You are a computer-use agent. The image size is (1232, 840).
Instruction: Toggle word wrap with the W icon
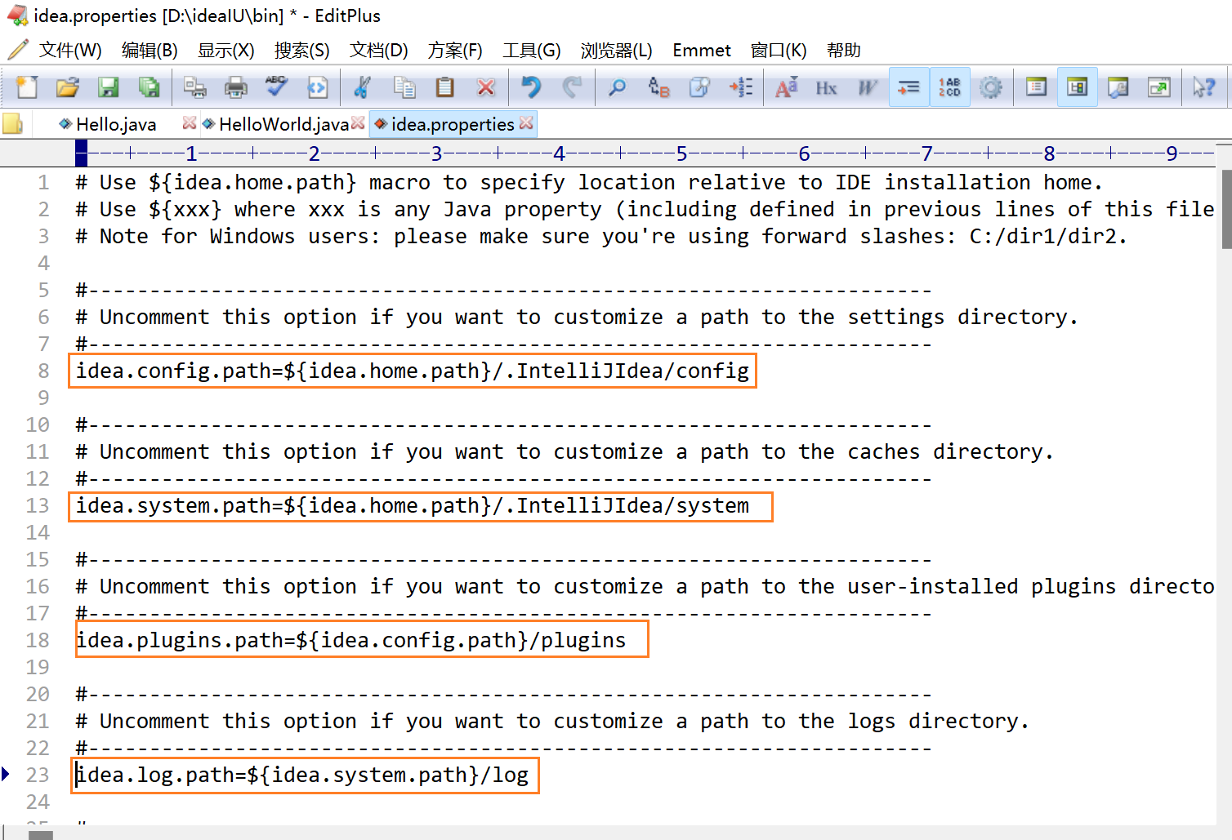tap(866, 87)
